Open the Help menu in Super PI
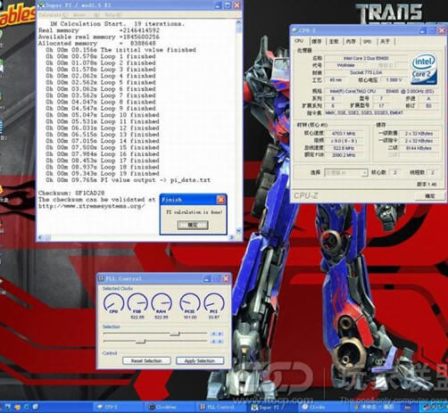Viewport: 448px width, 413px height. (112, 14)
